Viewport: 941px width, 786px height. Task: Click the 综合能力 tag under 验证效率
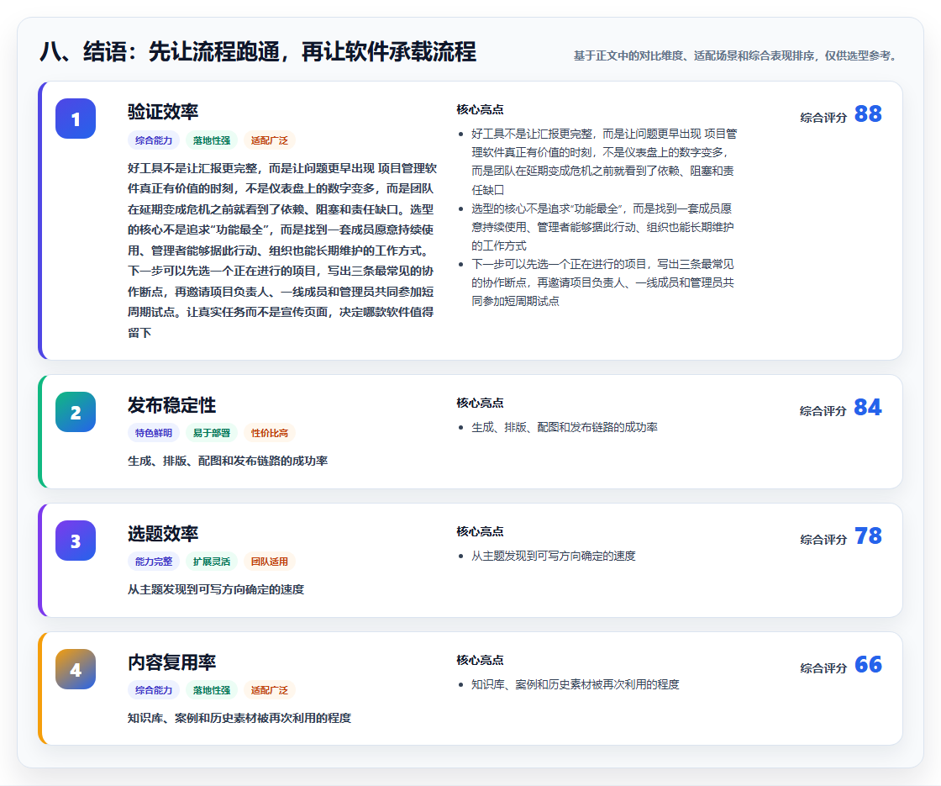coord(154,140)
